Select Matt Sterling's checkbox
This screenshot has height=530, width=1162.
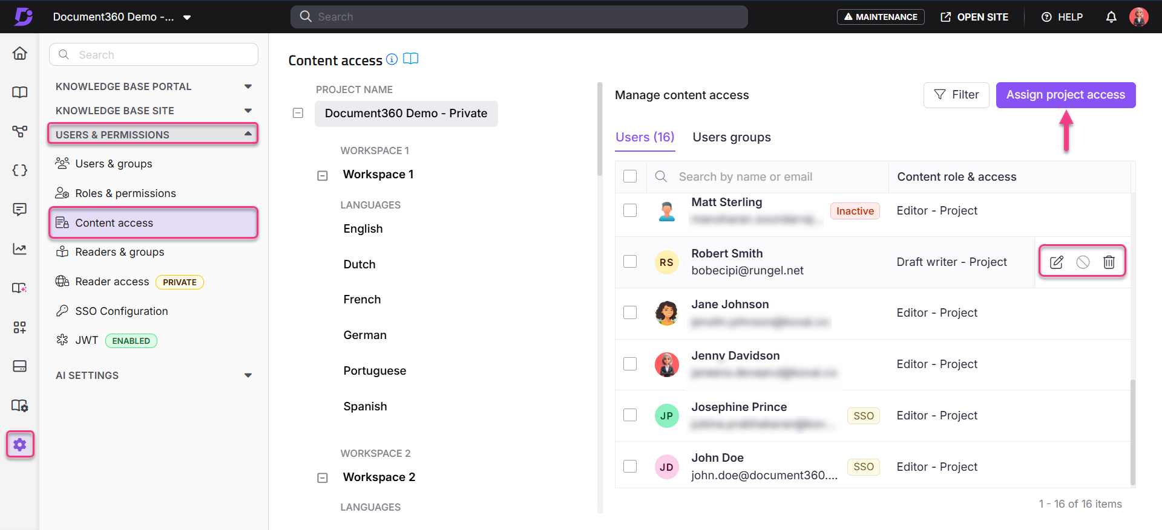click(630, 210)
